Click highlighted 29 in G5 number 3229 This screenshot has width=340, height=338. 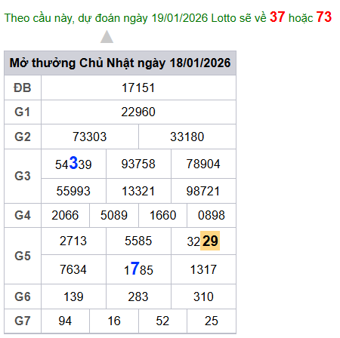(210, 241)
